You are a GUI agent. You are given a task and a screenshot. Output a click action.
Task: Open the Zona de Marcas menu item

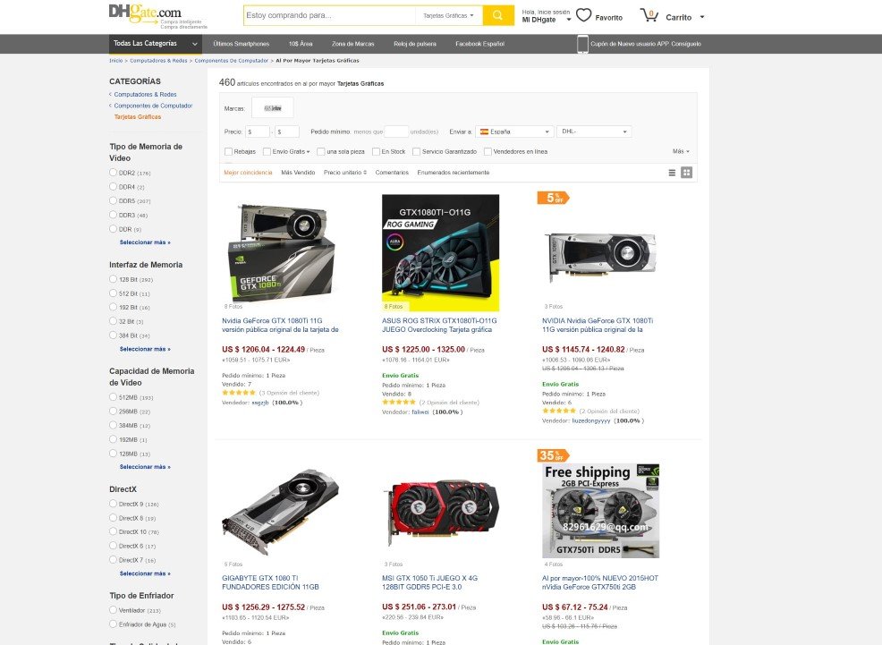[x=352, y=44]
